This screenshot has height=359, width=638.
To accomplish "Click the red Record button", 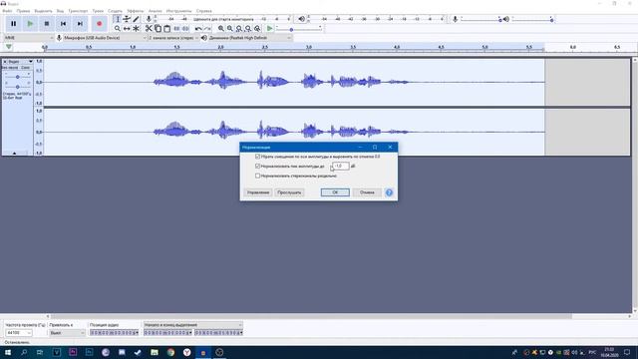I will point(100,24).
